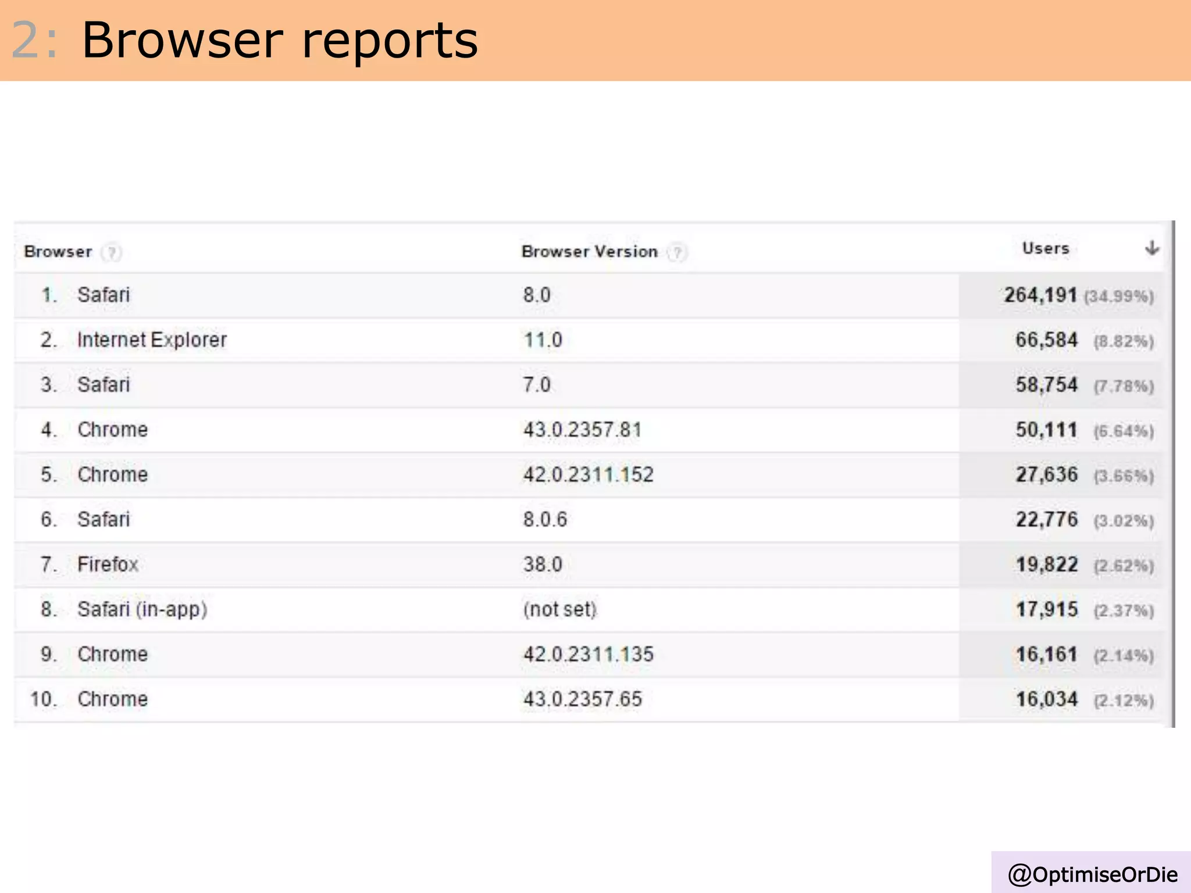Open Chrome link in row 4

[x=113, y=430]
